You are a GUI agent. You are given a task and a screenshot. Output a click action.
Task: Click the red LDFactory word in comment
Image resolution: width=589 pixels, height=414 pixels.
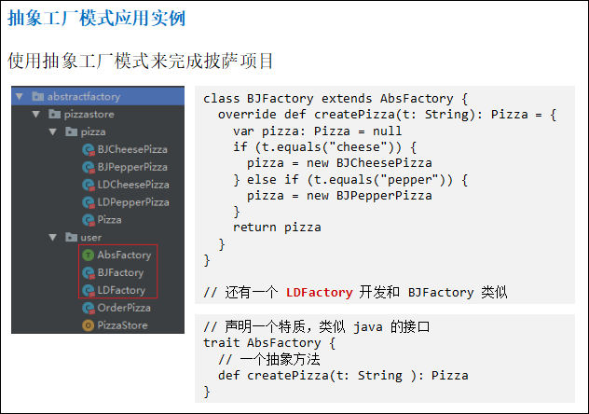coord(320,292)
